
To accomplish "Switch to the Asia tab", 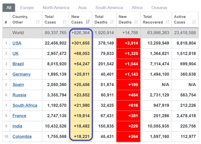I will (82, 8).
